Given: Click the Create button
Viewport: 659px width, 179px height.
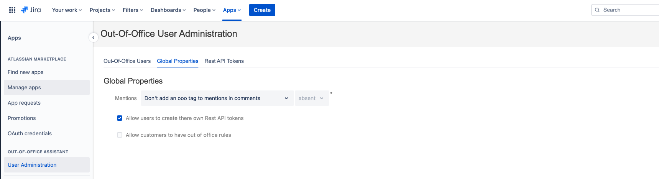Looking at the screenshot, I should click(262, 10).
